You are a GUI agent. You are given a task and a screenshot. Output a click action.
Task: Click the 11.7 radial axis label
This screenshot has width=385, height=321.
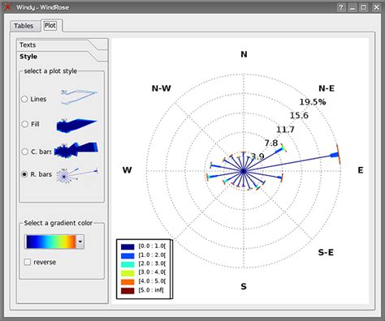click(285, 130)
